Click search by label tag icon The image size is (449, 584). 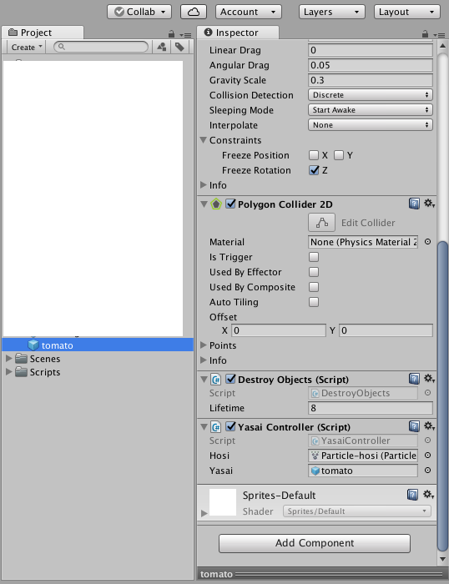coord(179,47)
